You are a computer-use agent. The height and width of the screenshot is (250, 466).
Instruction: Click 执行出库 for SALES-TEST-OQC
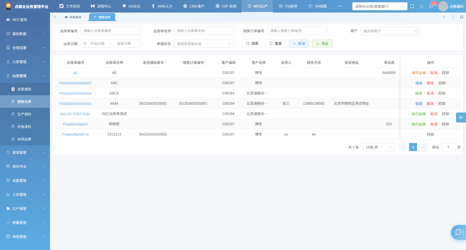tap(419, 114)
